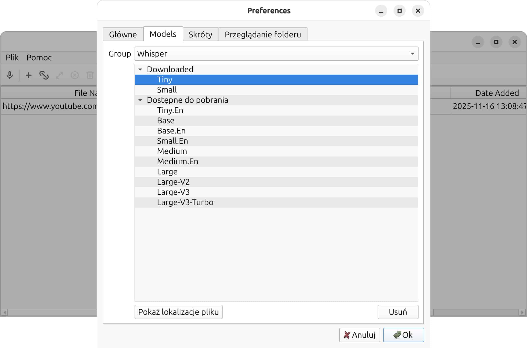Select the Small downloaded model
527x348 pixels.
pyautogui.click(x=167, y=90)
